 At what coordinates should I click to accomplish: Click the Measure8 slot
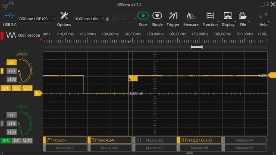pyautogui.click(x=199, y=148)
